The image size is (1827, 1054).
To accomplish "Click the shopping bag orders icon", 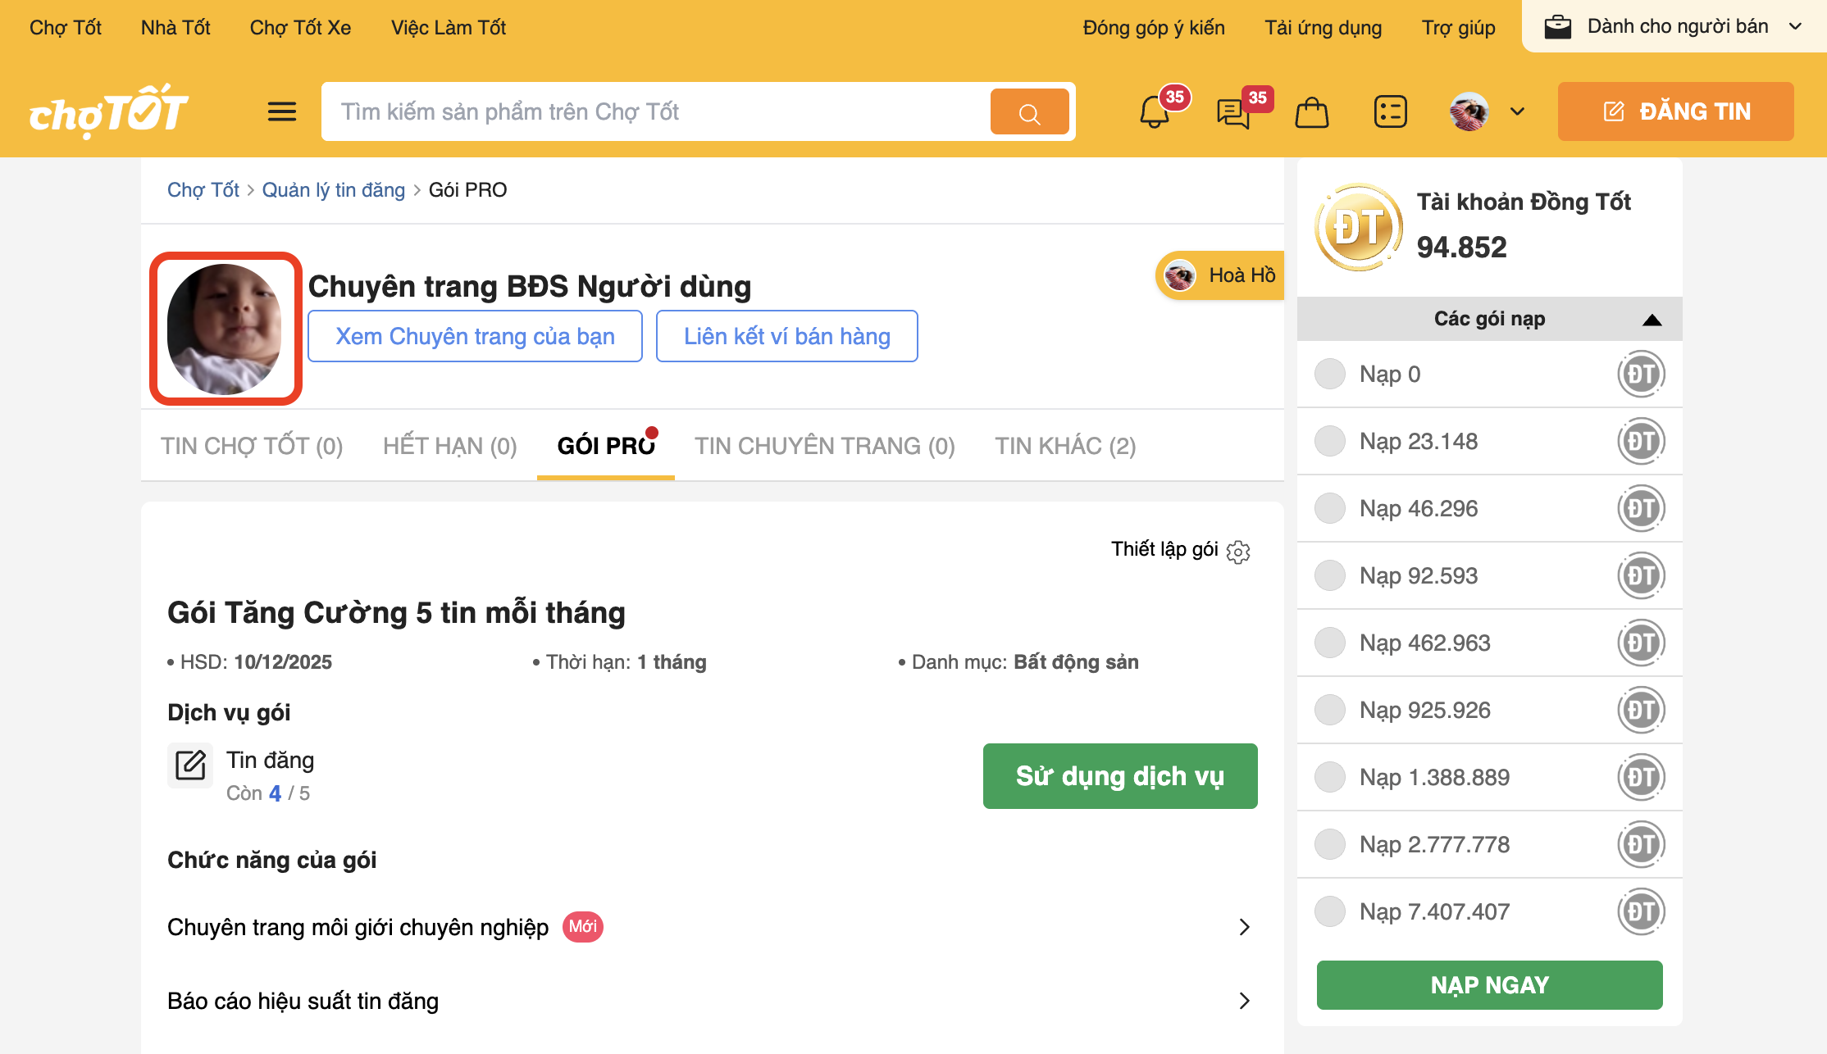I will (x=1311, y=112).
